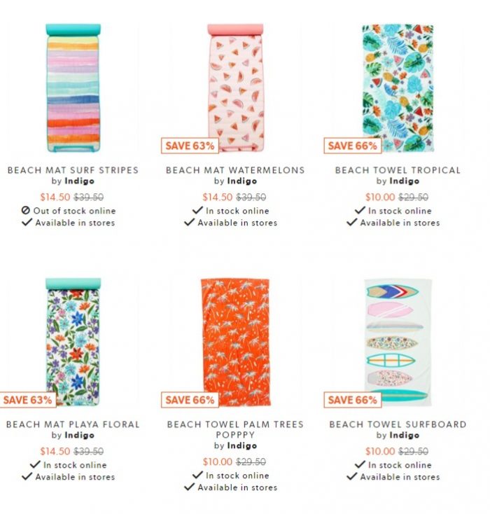Click the Beach Mat Playa Floral title
490x514 pixels.
coord(73,424)
